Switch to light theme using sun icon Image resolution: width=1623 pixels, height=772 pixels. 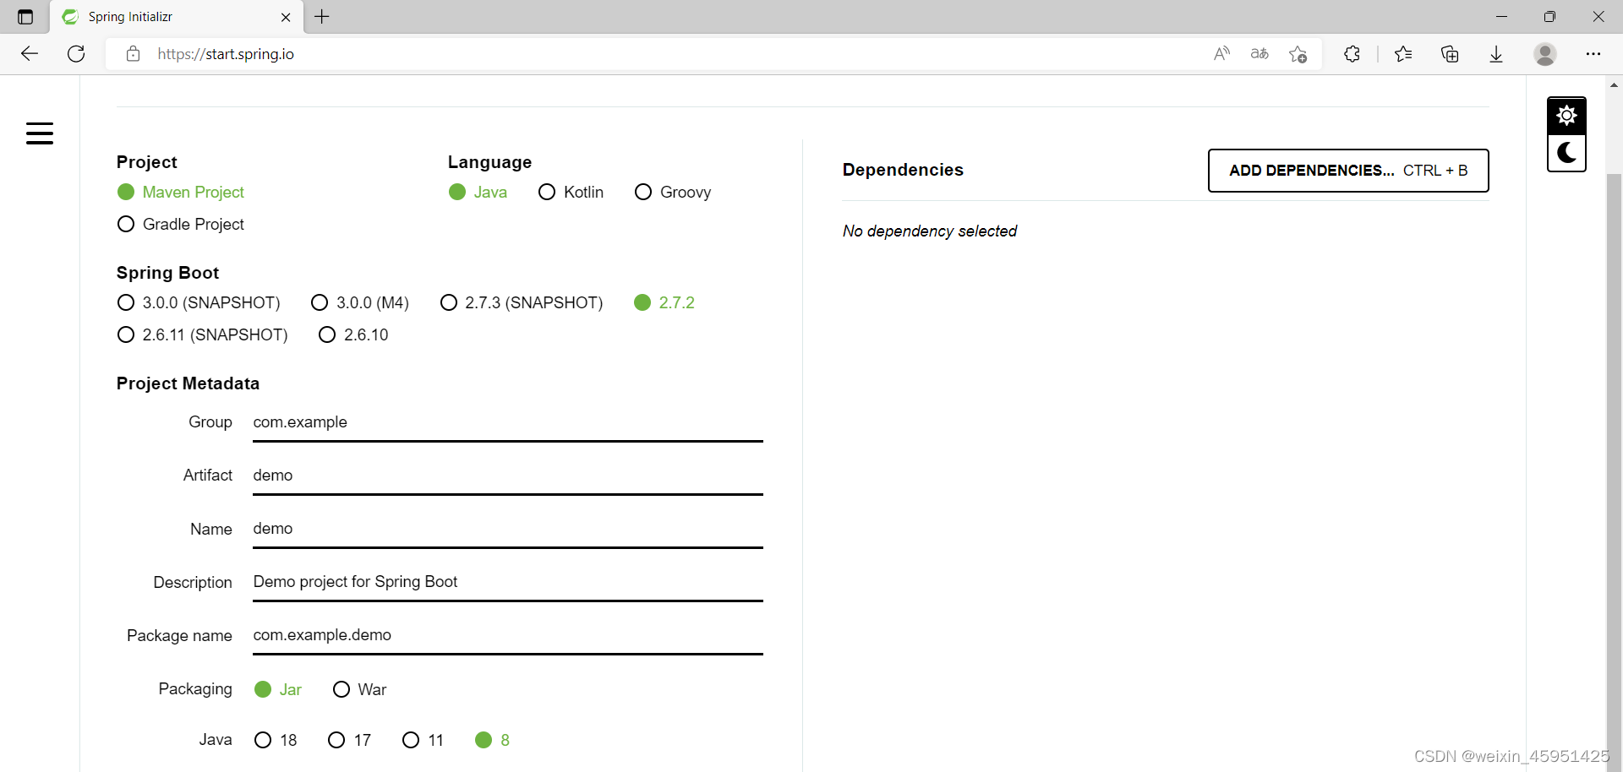pyautogui.click(x=1566, y=115)
